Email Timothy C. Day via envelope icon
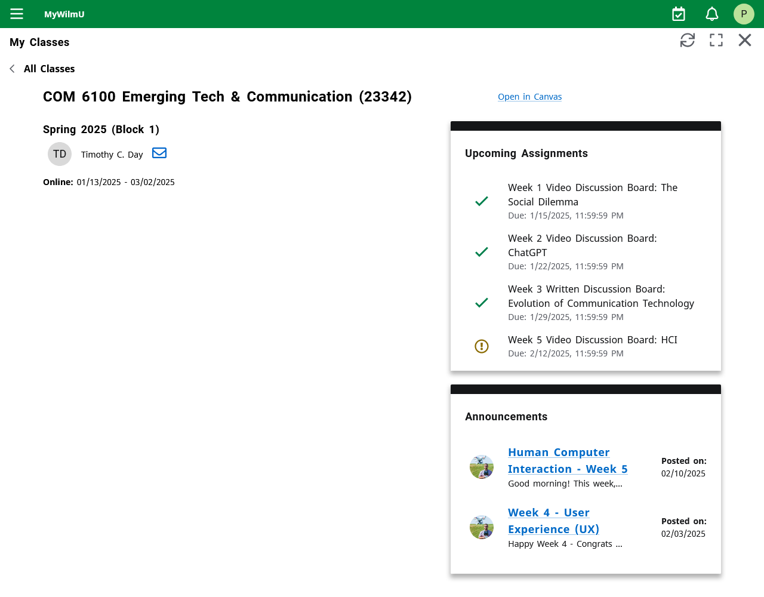This screenshot has height=597, width=764. [159, 153]
